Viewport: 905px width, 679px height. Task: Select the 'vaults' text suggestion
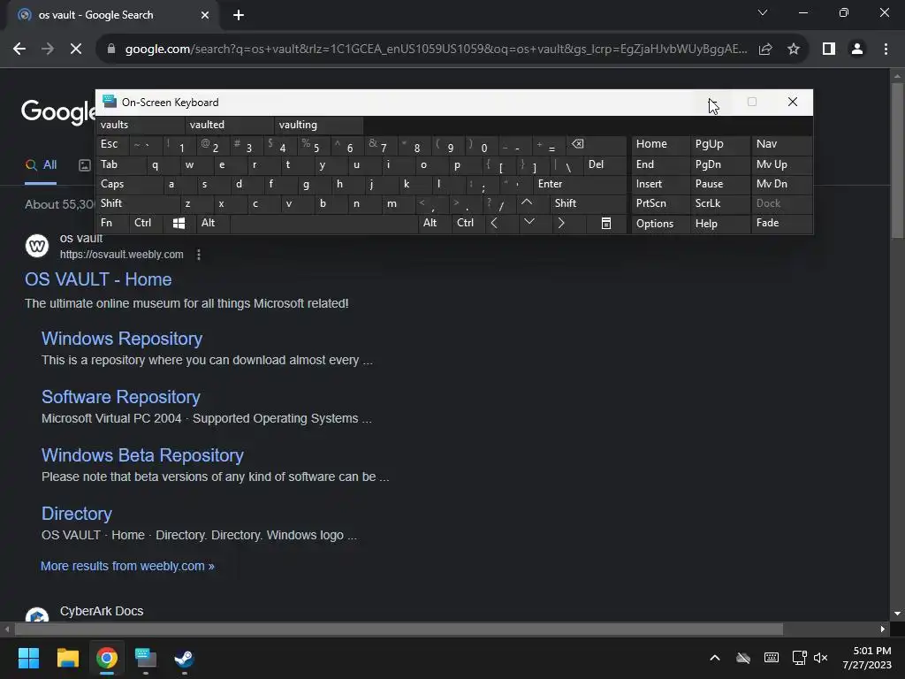coord(141,125)
